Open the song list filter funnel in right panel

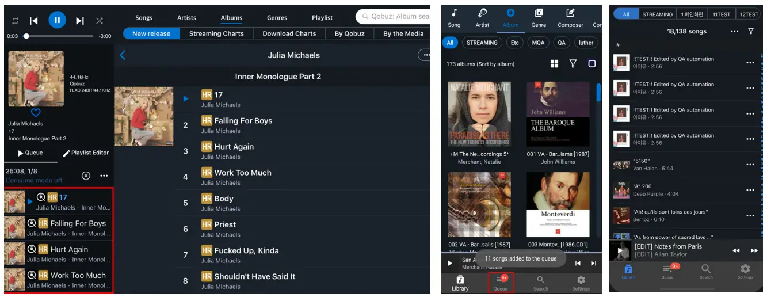tap(751, 31)
